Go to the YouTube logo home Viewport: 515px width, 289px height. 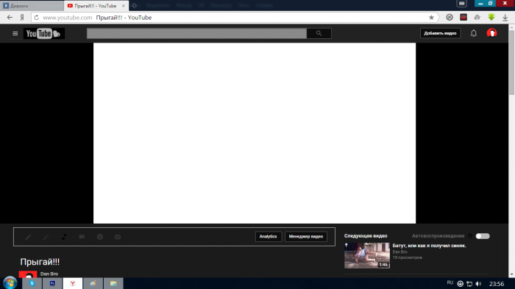[43, 34]
